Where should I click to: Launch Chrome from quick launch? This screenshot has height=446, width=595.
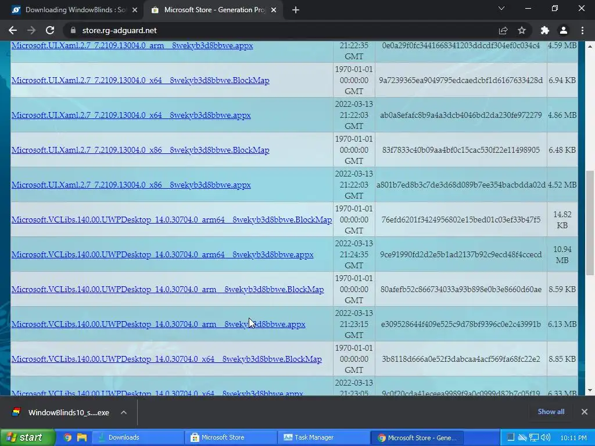click(67, 438)
